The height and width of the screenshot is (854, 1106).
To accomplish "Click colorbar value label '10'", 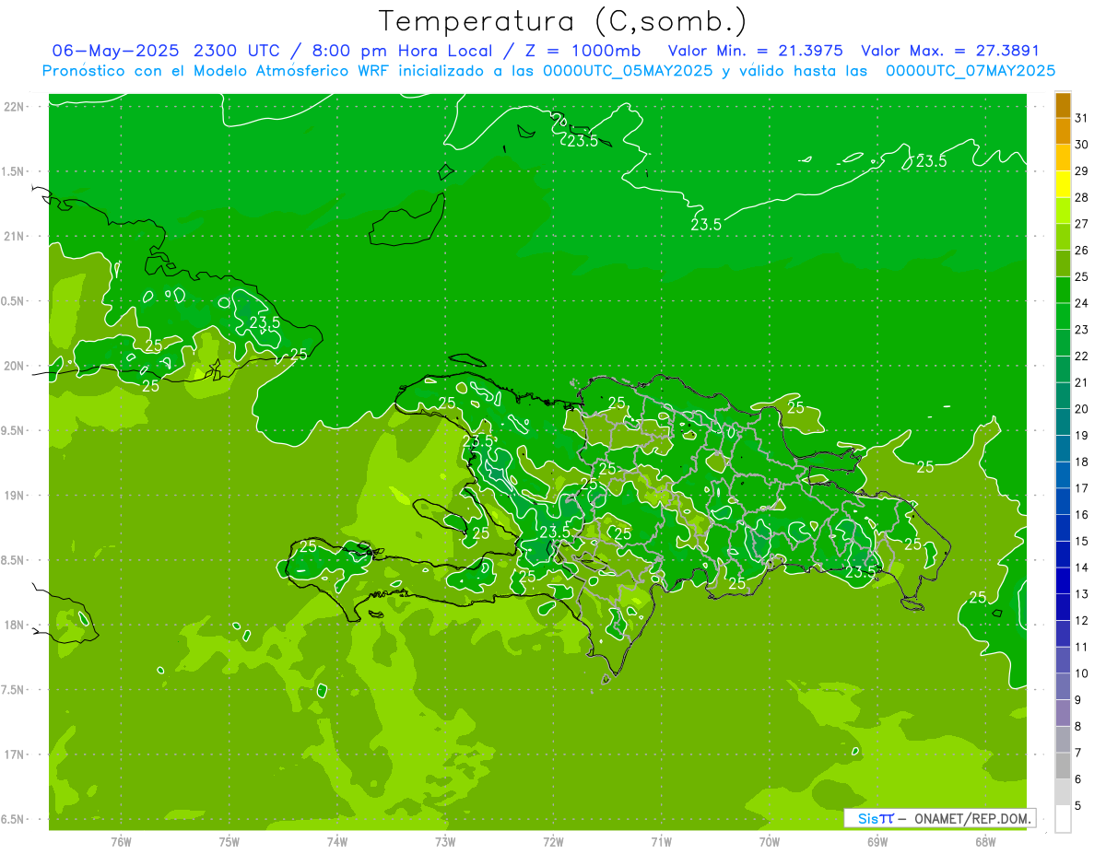I will coord(1082,673).
